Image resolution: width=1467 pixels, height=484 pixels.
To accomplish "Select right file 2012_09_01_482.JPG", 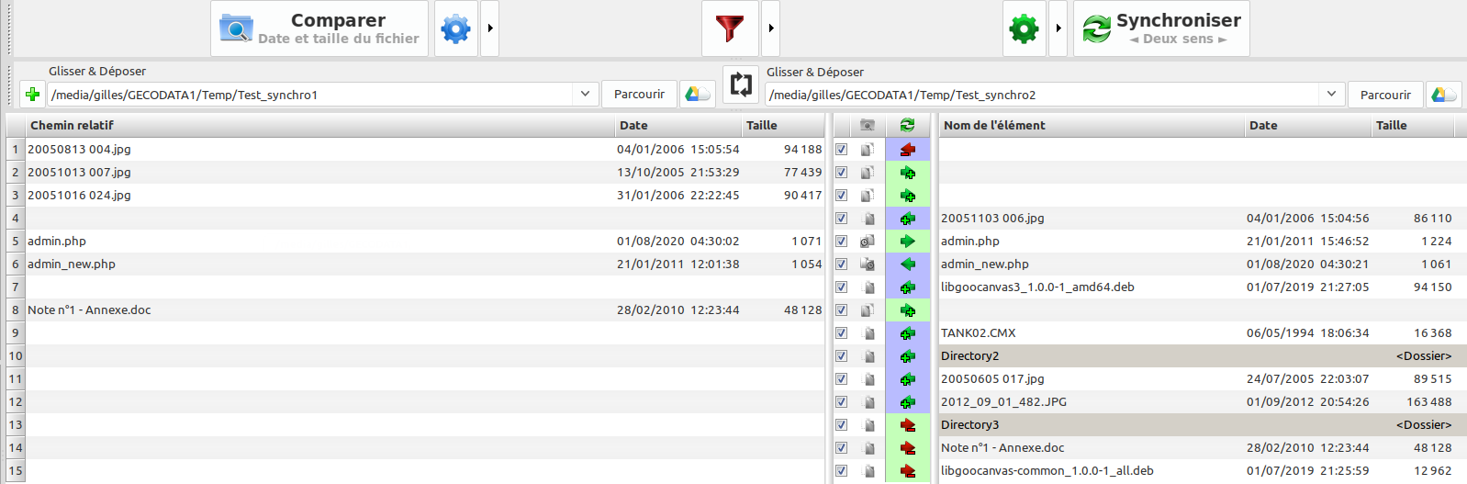I will [x=1003, y=402].
